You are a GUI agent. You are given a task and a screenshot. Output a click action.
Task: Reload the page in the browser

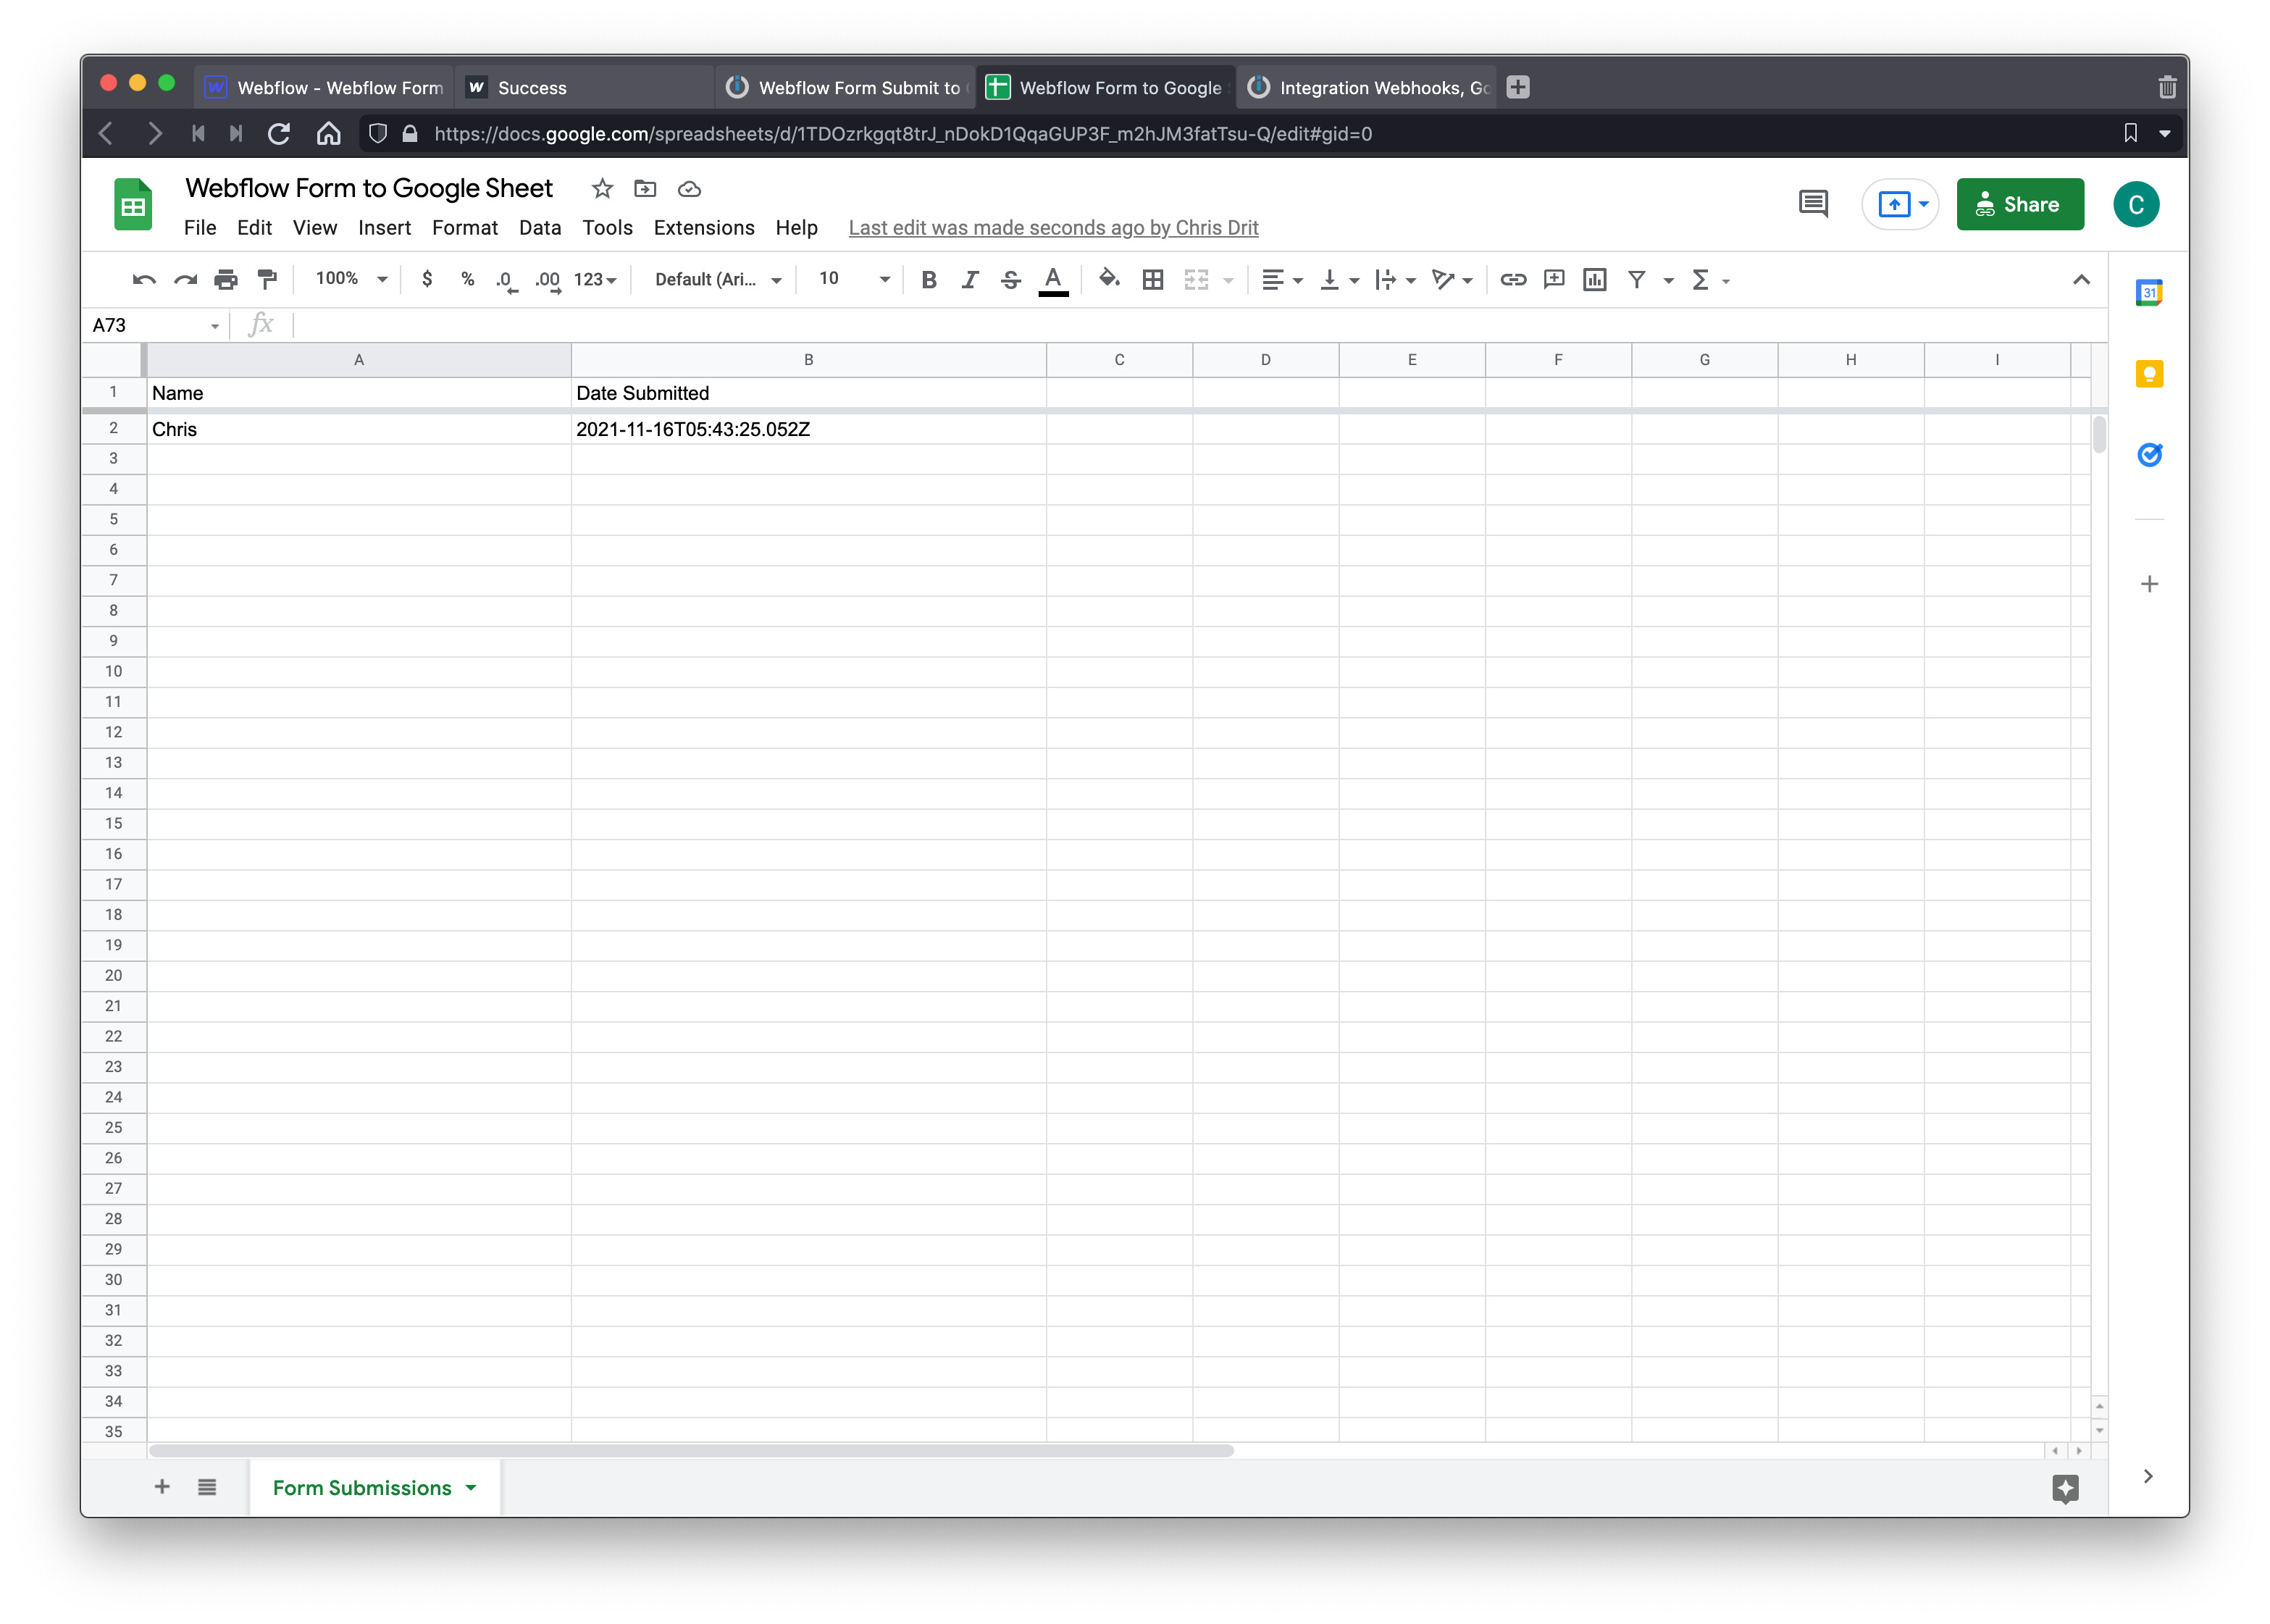[x=279, y=134]
